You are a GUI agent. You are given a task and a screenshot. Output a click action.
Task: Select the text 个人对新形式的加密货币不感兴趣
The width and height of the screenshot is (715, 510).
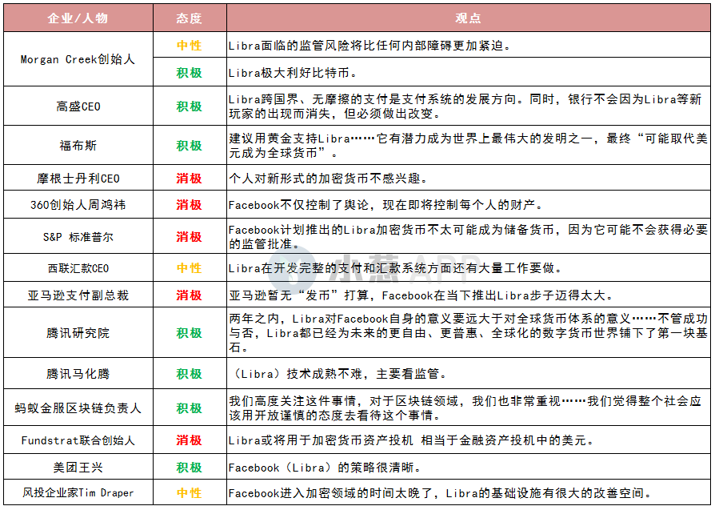coord(329,179)
